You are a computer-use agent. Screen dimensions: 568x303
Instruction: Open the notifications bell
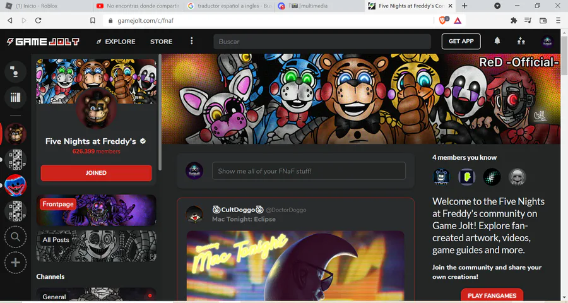[497, 41]
